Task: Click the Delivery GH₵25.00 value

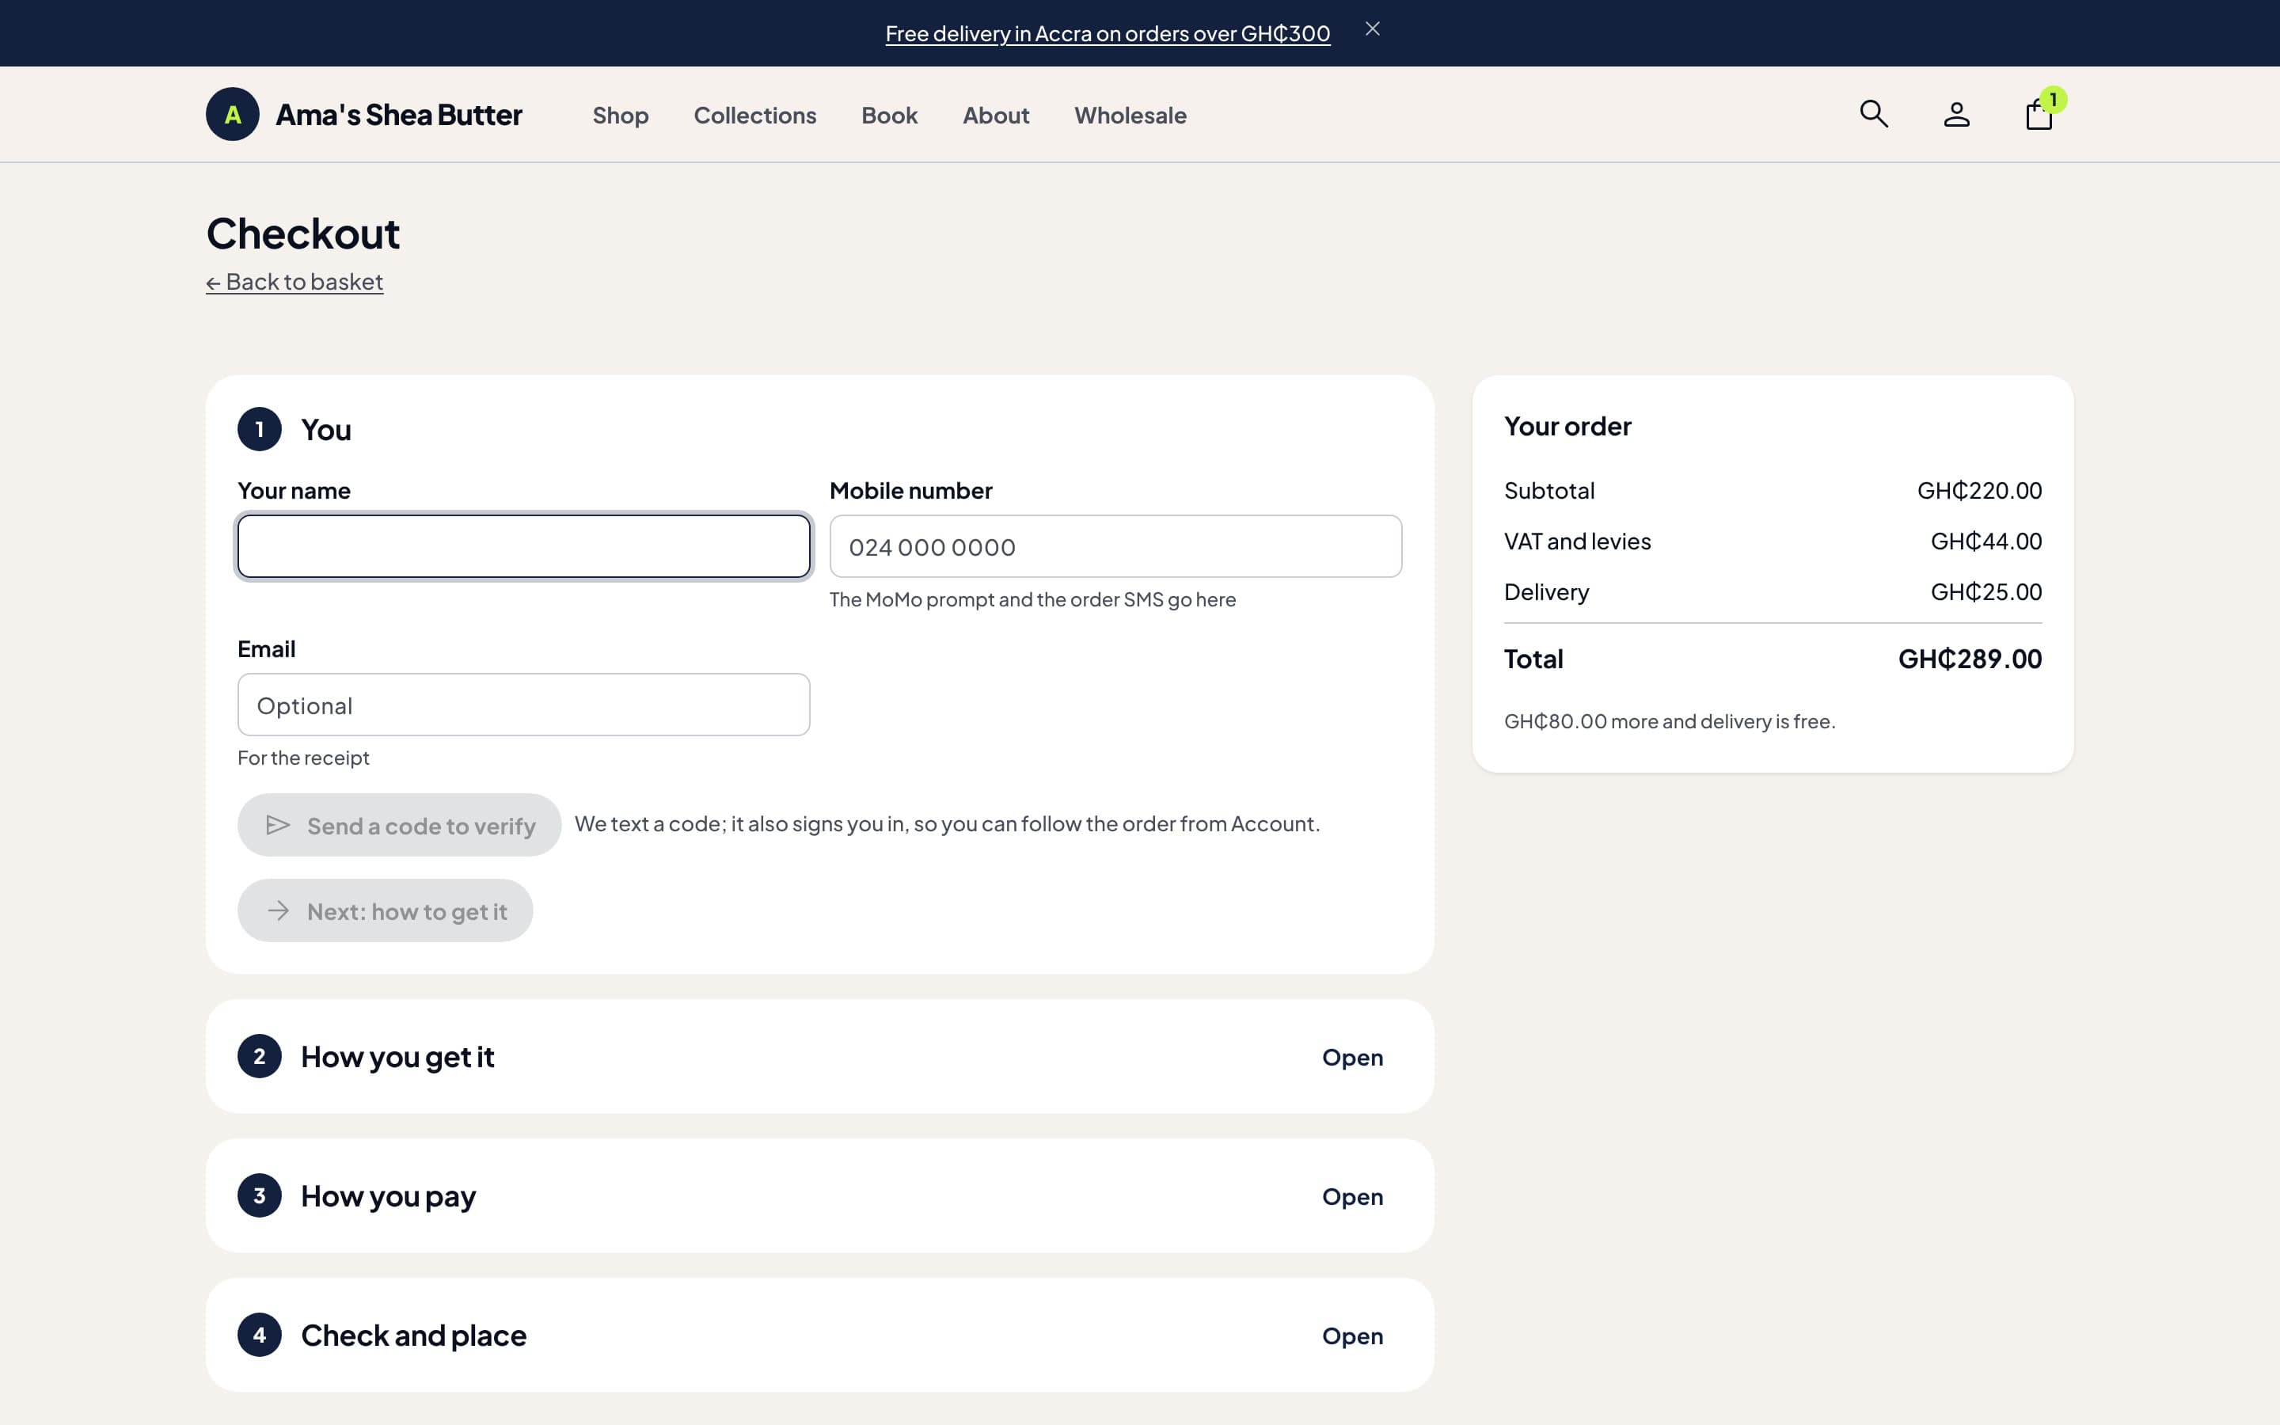Action: 1986,592
